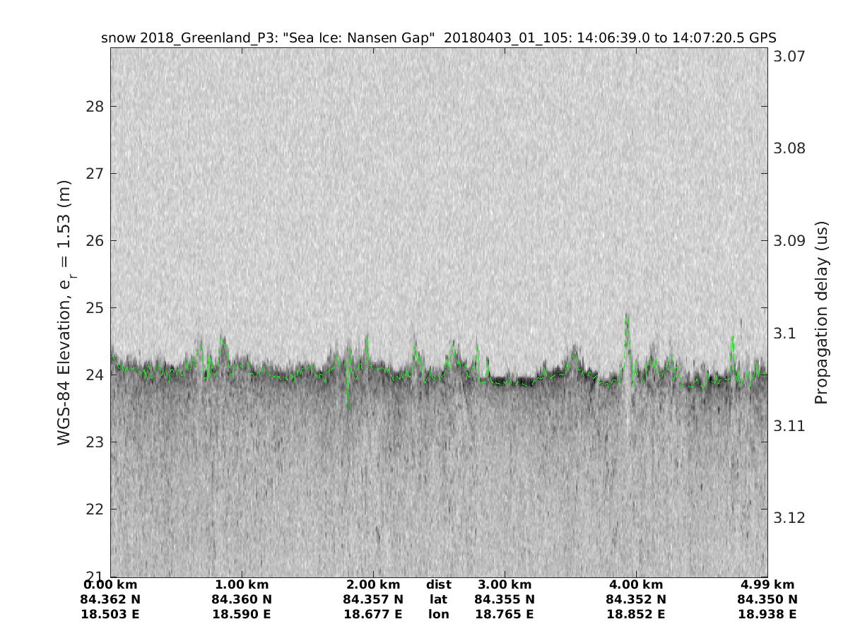Click the WGS-84 Elevation axis label
848x636 pixels.
[65, 312]
